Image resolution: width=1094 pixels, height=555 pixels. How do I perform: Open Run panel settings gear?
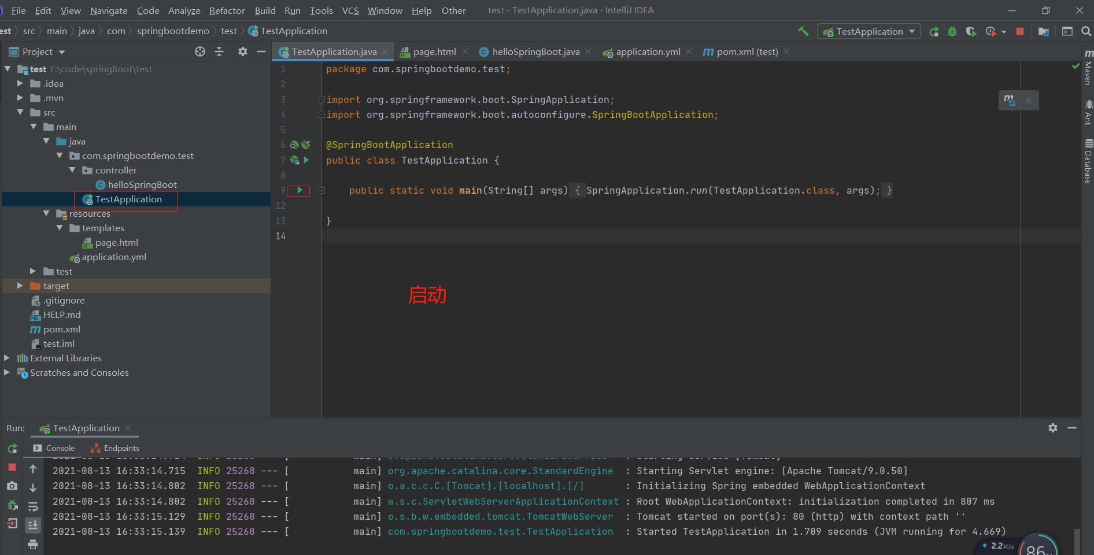coord(1053,428)
